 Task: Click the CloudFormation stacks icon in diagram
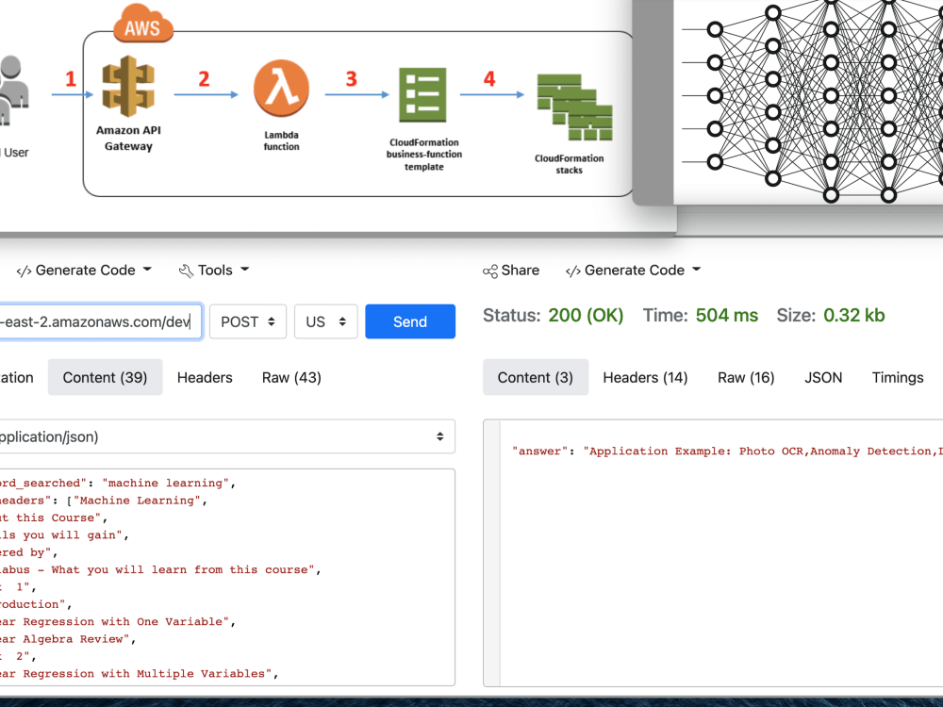pos(574,107)
